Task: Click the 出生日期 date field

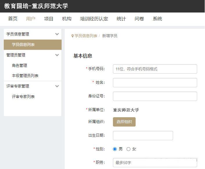Action: tap(143, 136)
